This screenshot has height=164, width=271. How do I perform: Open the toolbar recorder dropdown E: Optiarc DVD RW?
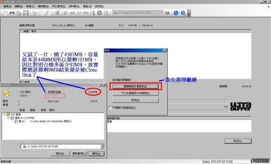[138, 13]
